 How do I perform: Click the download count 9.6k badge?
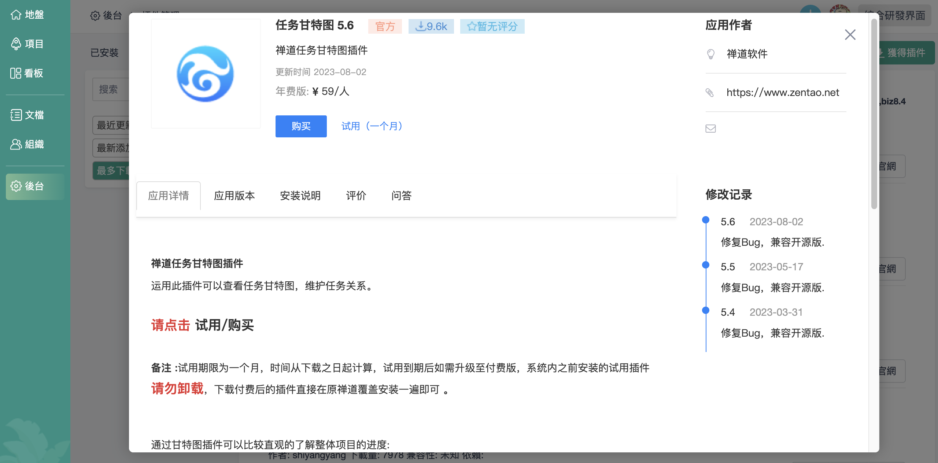pos(431,26)
